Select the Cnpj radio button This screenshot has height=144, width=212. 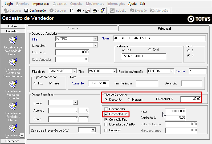[150, 50]
